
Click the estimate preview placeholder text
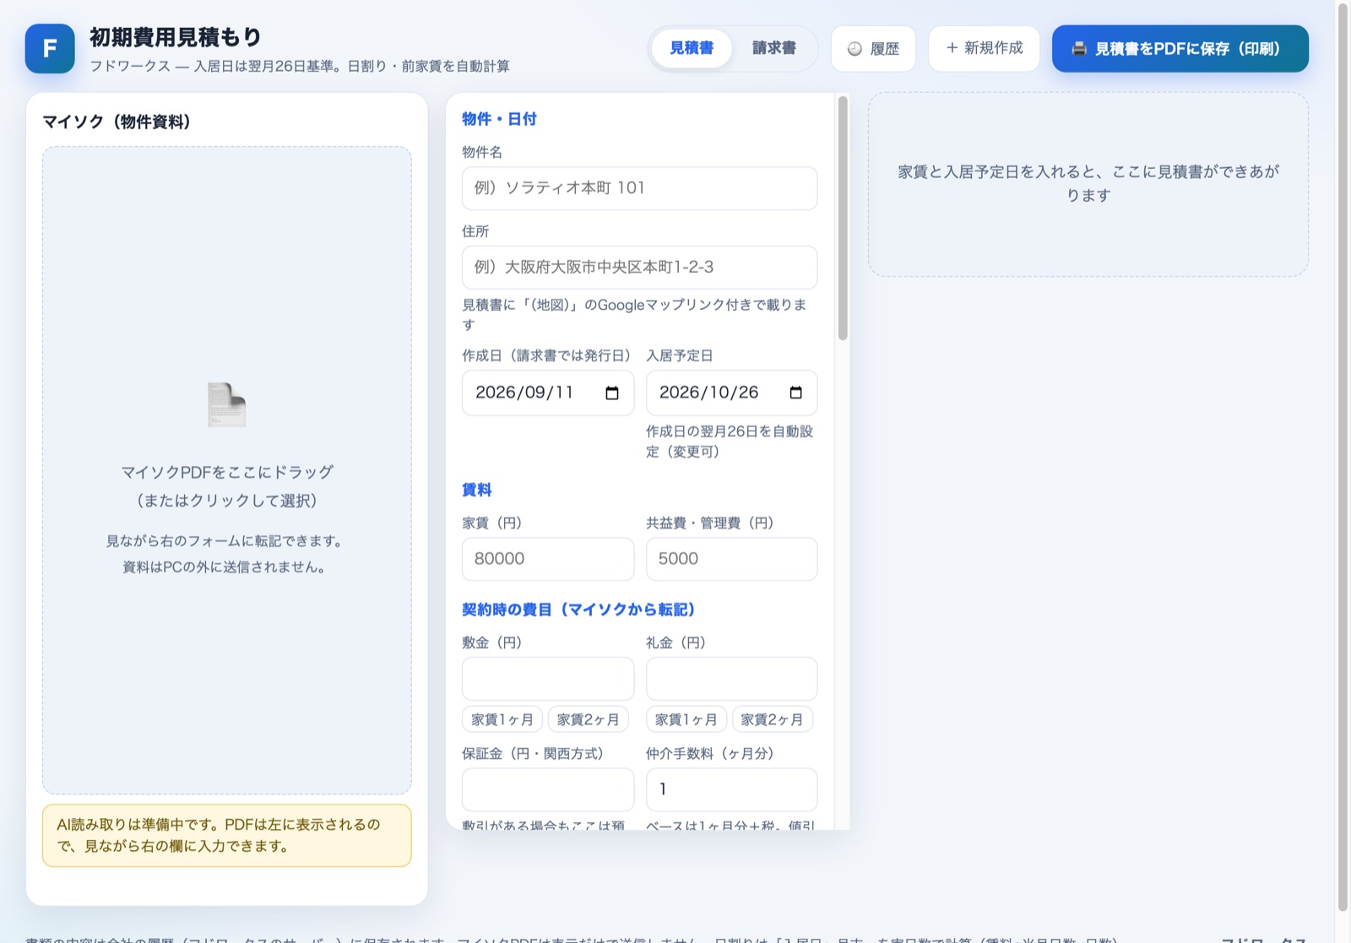[x=1088, y=183]
